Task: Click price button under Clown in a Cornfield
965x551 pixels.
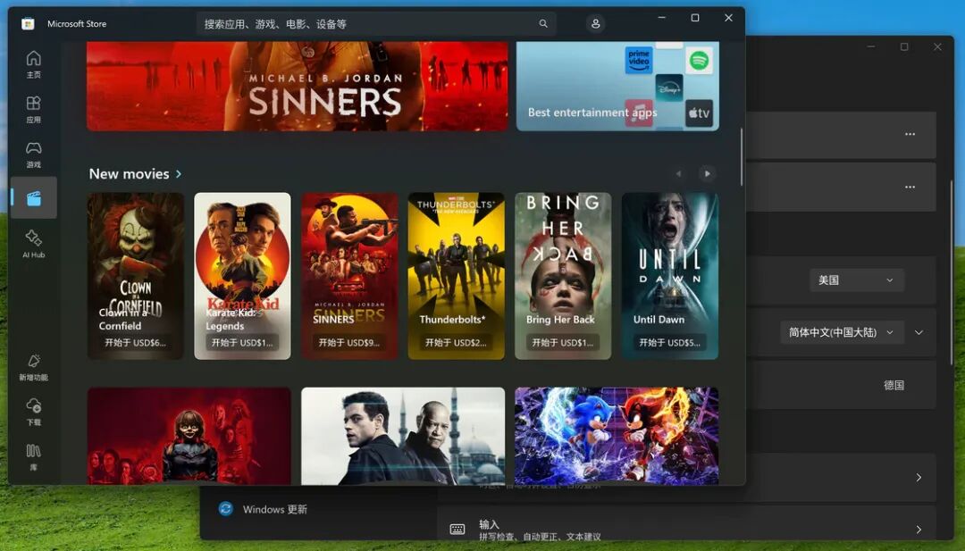Action: click(135, 343)
